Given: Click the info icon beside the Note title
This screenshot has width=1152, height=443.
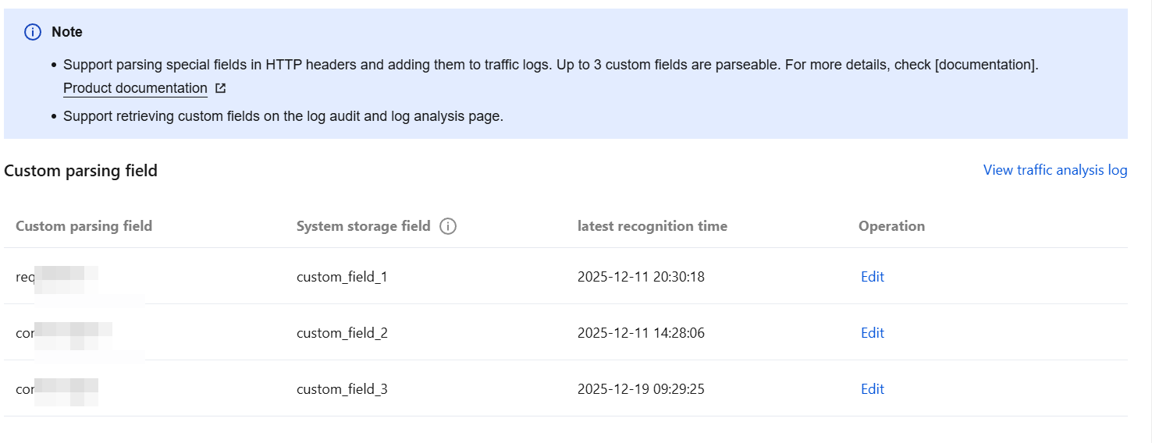Looking at the screenshot, I should 33,32.
